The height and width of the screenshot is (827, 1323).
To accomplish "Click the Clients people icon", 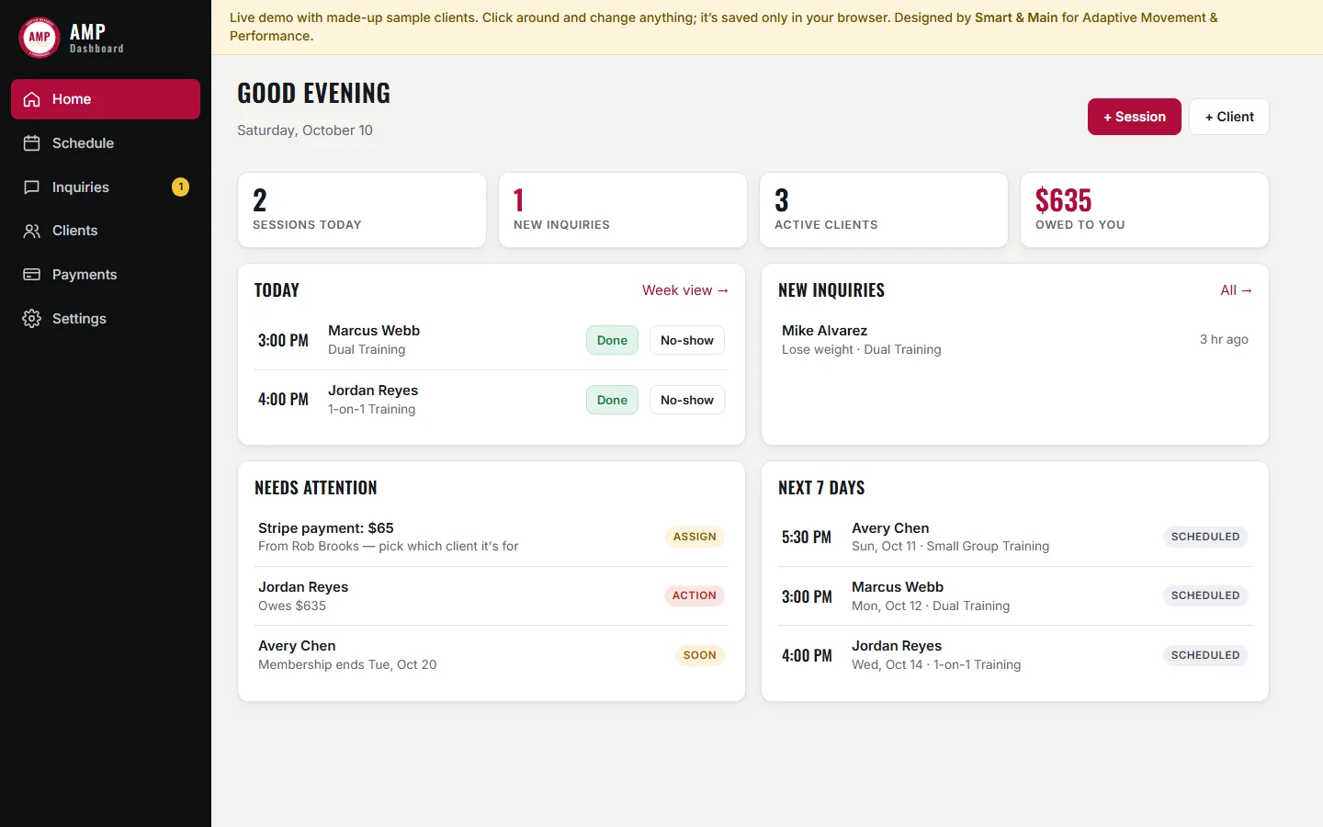I will [32, 231].
